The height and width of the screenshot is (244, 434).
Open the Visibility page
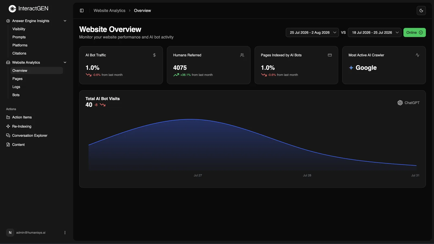tap(19, 29)
